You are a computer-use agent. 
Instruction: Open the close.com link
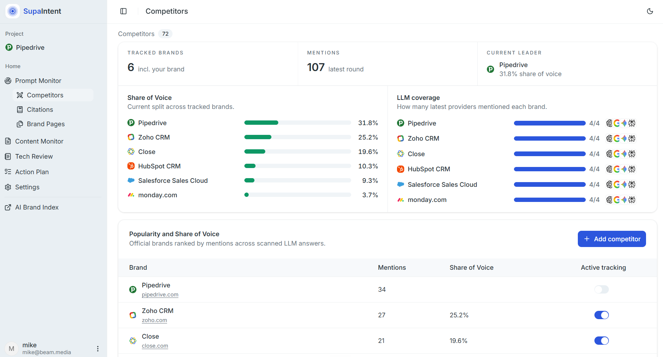tap(155, 346)
